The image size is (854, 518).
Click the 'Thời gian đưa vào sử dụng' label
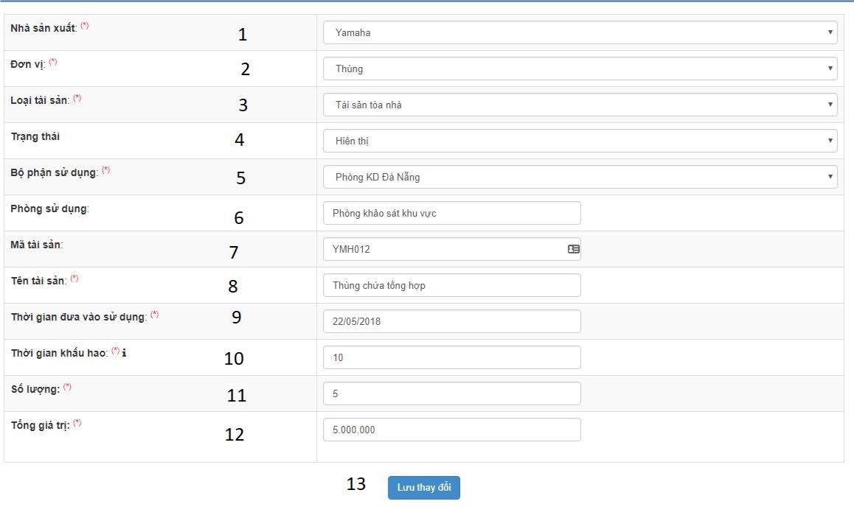click(x=78, y=317)
